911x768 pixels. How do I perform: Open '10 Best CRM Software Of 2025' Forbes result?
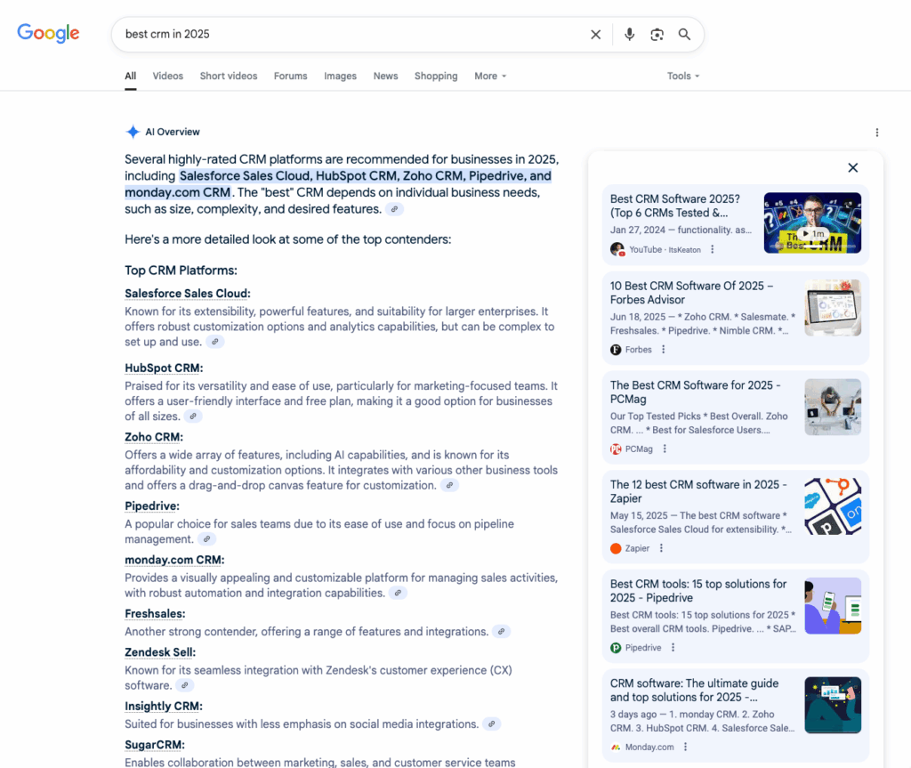click(x=691, y=293)
